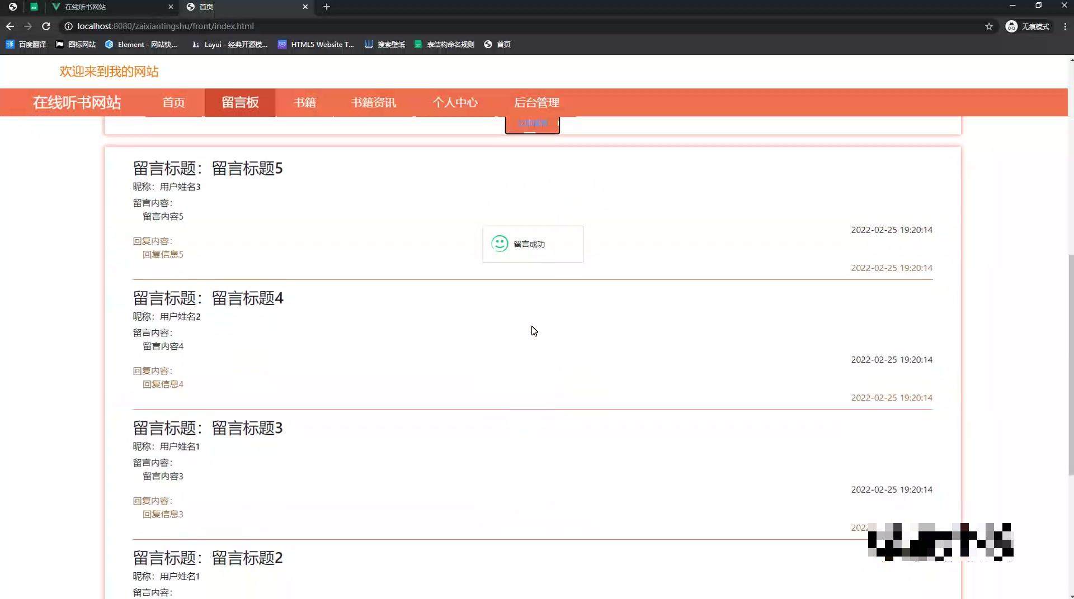Open the 搜索壁纸 bookmark
Screen dimensions: 1074x599
click(385, 44)
